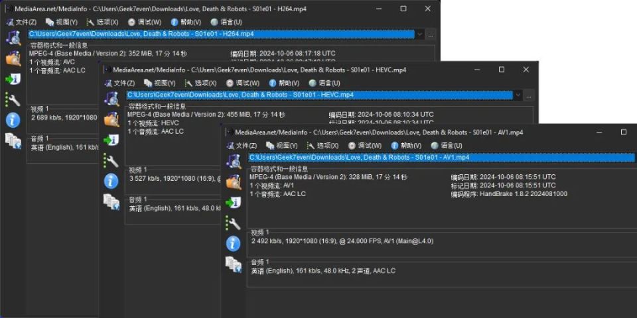
Task: Open 选项(X) menu in HEVC window
Action: coord(200,83)
